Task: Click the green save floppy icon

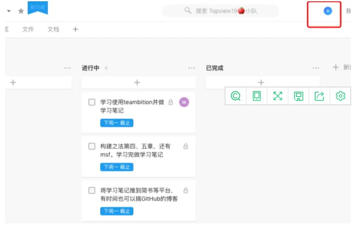Action: (x=298, y=96)
